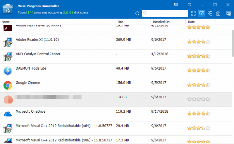Switch to grid view icon
Image resolution: width=234 pixels, height=144 pixels.
[193, 13]
